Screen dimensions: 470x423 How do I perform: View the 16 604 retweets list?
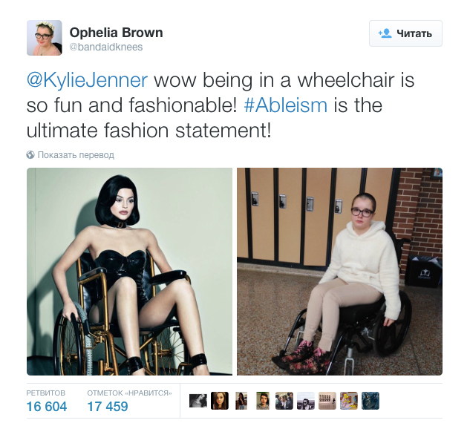pyautogui.click(x=47, y=401)
